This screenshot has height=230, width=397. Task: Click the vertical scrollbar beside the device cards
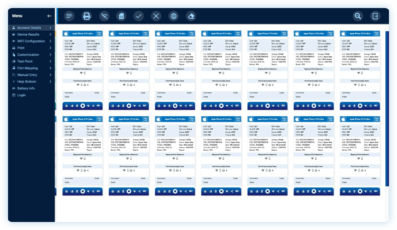click(x=387, y=108)
